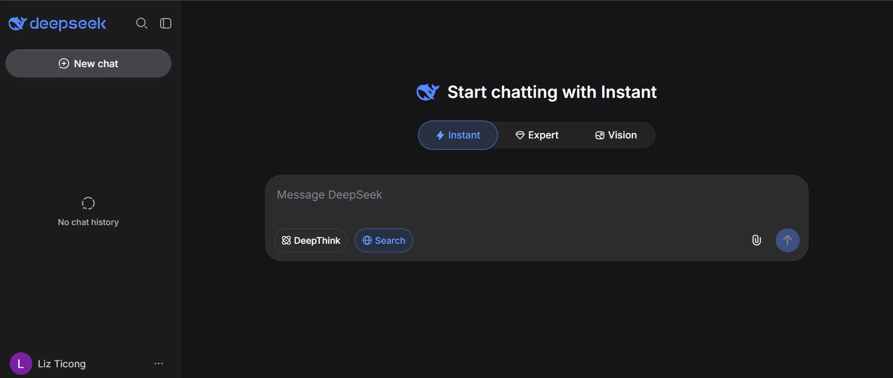Select the Instant mode tab

[x=458, y=135]
